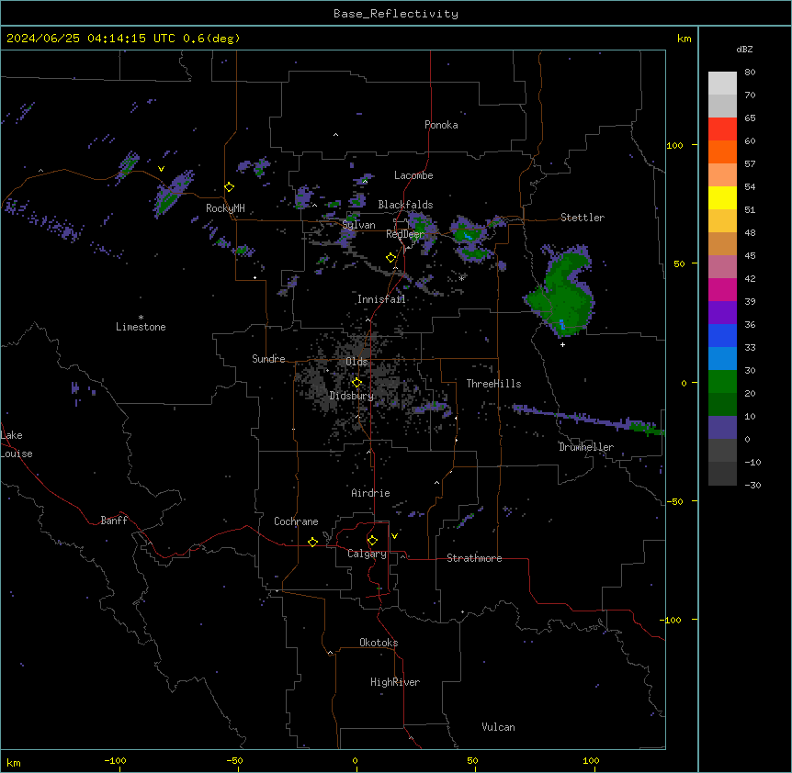792x773 pixels.
Task: Select the light blue 30-33 dBZ legend swatch
Action: pos(722,359)
